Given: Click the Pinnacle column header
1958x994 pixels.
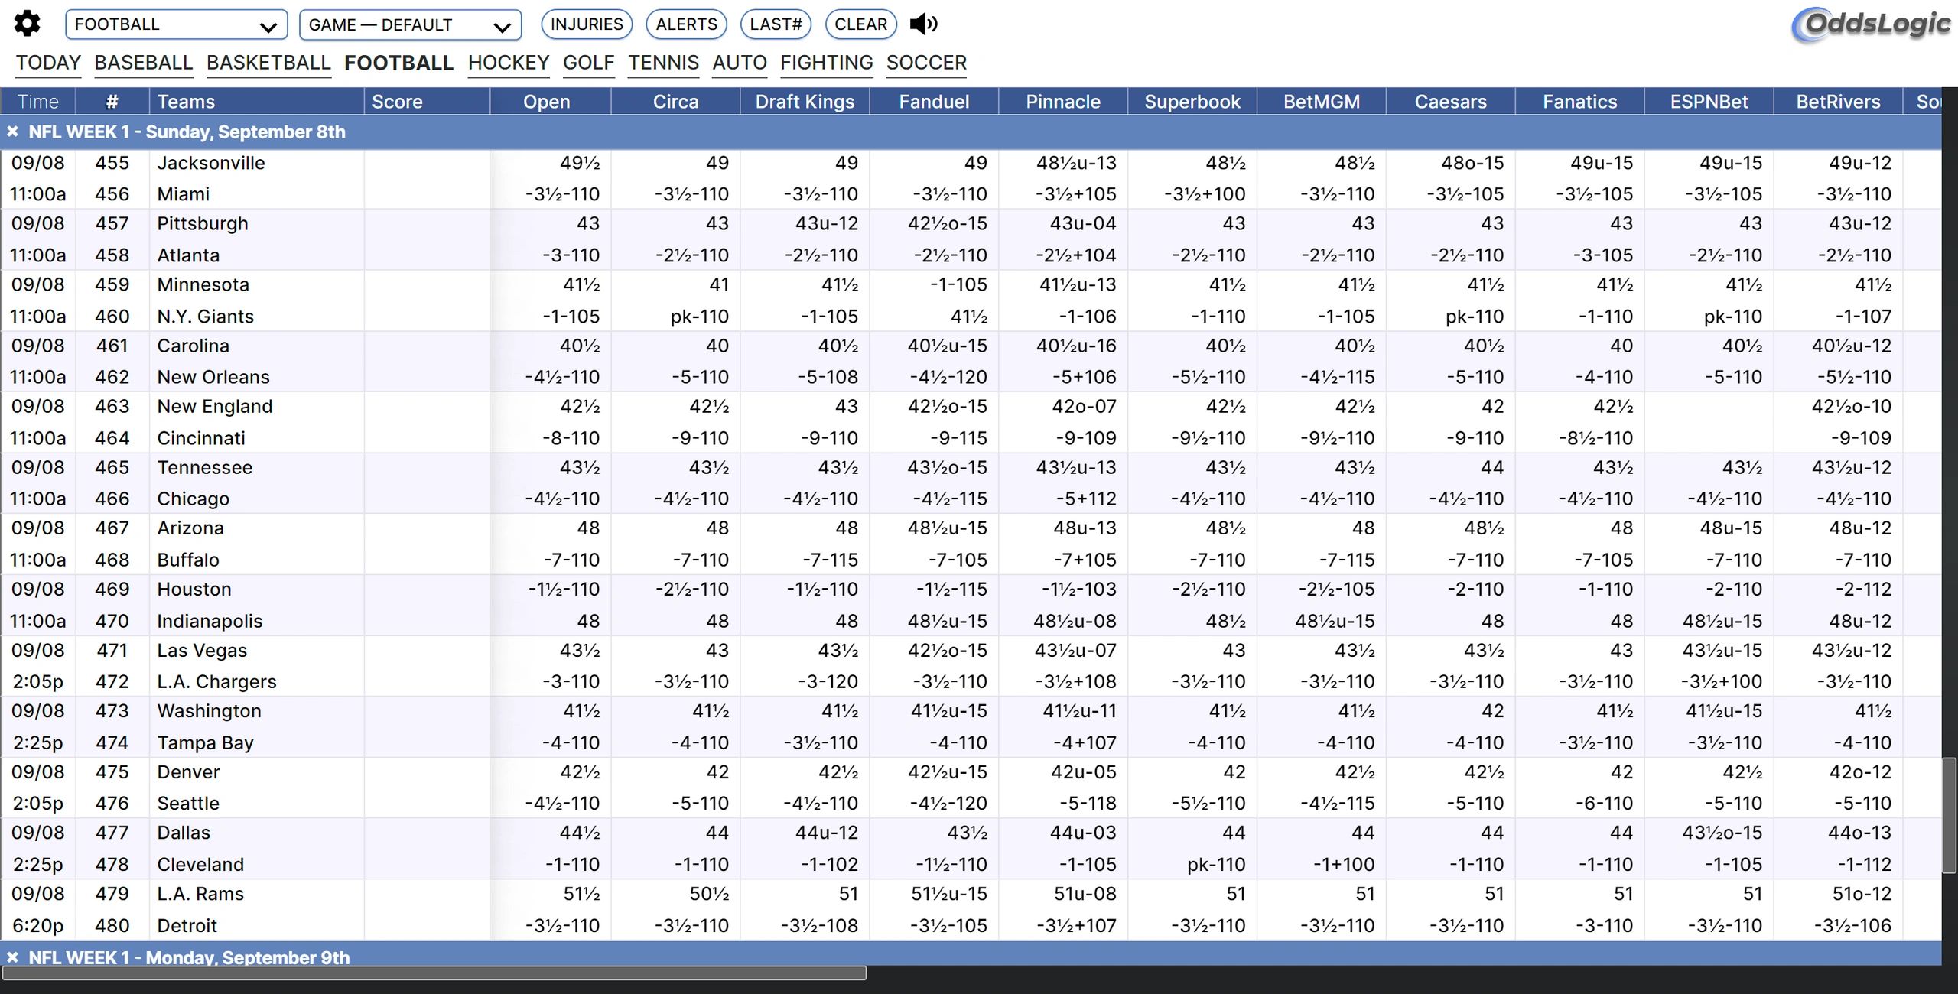Looking at the screenshot, I should tap(1062, 102).
